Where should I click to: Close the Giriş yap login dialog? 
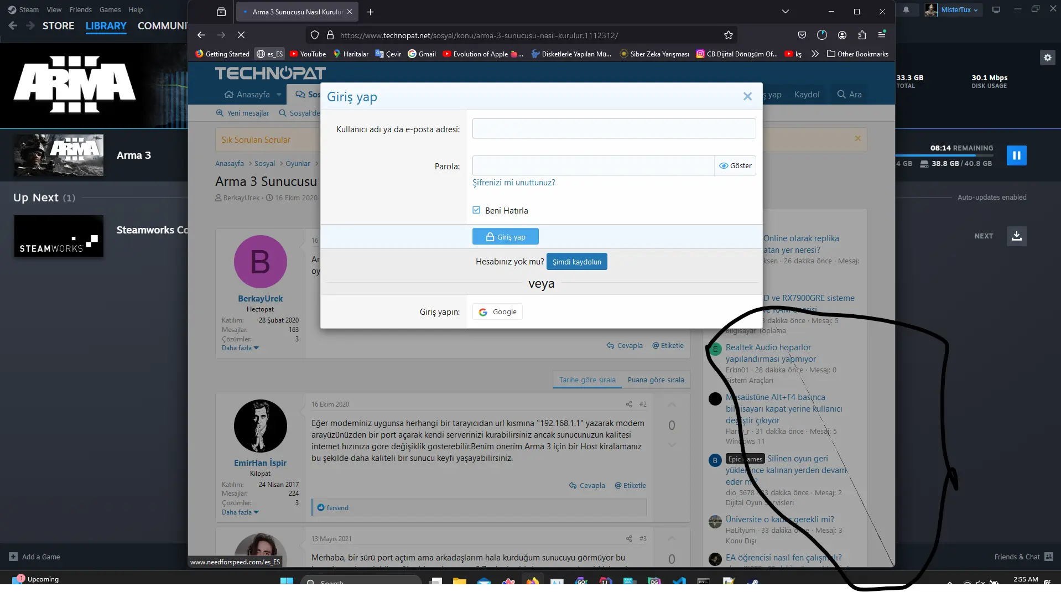point(747,96)
